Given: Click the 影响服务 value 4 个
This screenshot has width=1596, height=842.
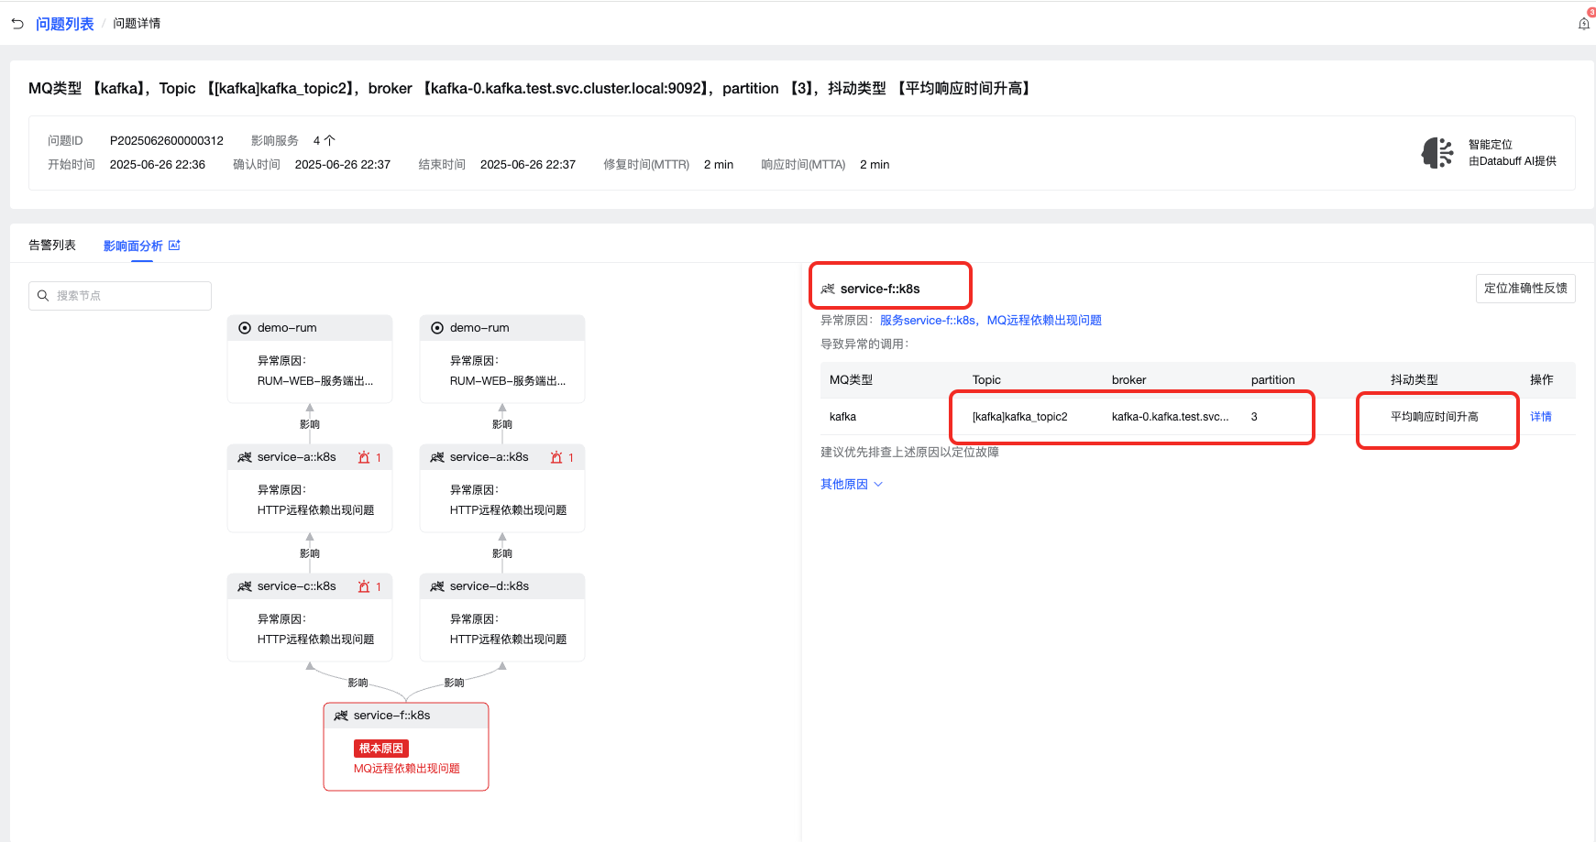Looking at the screenshot, I should coord(325,140).
